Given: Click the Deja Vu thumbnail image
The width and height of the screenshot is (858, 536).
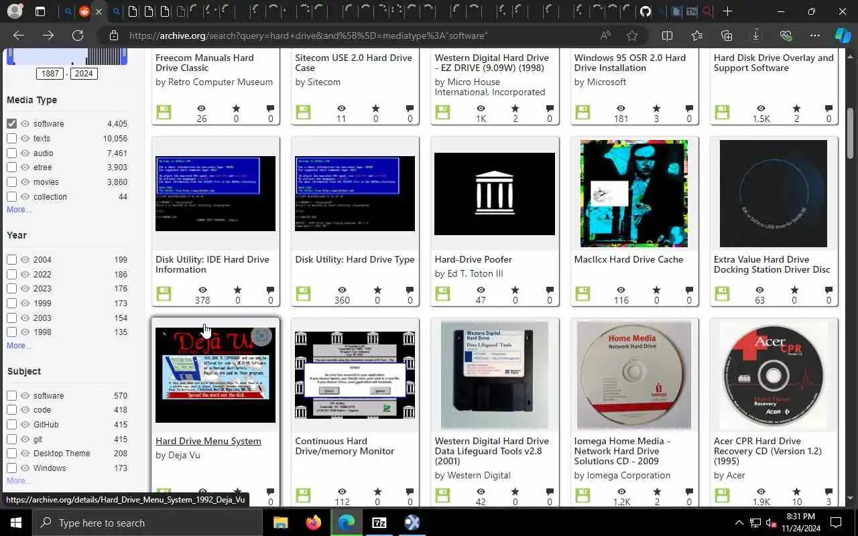Looking at the screenshot, I should 215,375.
